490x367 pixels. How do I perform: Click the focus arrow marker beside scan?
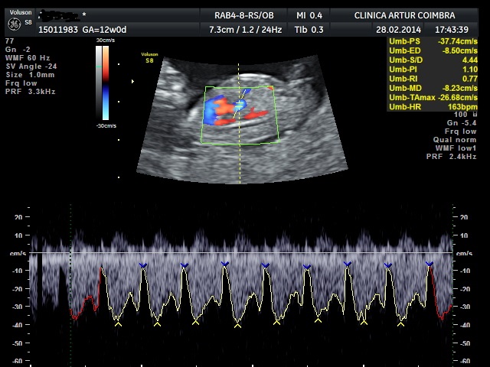132,82
